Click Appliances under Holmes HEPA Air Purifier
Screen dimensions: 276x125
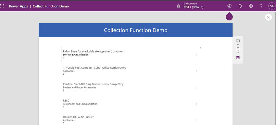(x=69, y=120)
